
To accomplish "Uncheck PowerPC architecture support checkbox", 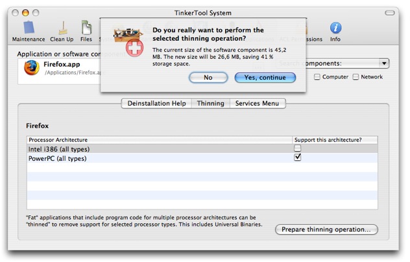I will point(298,157).
